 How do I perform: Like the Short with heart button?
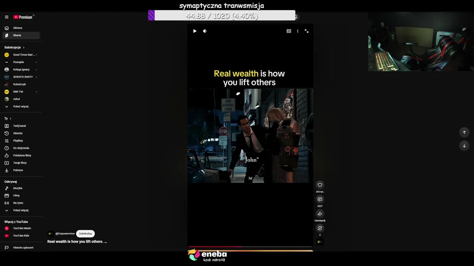[x=320, y=185]
